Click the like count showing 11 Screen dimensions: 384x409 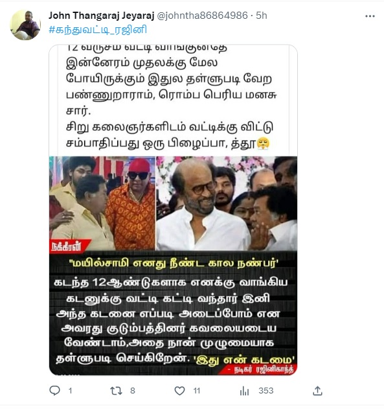[x=197, y=391]
